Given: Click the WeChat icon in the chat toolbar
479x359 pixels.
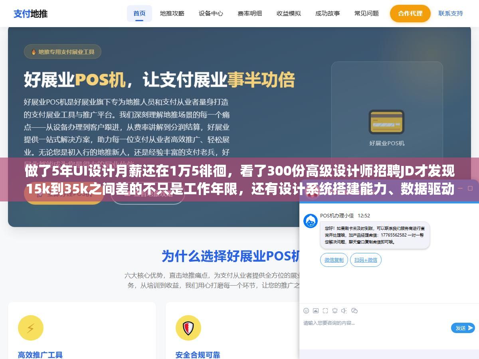Looking at the screenshot, I should [x=354, y=310].
